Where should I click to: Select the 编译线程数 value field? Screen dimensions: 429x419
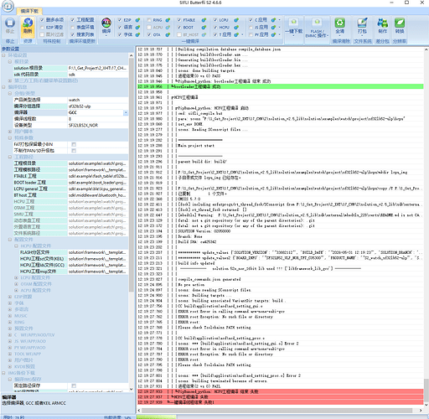[x=98, y=119]
